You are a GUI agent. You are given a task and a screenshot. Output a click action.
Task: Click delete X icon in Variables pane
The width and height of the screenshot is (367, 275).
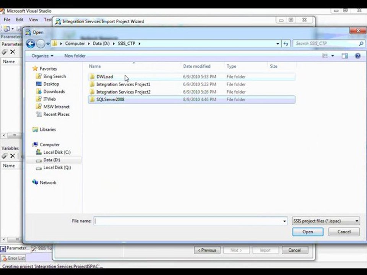(13, 156)
